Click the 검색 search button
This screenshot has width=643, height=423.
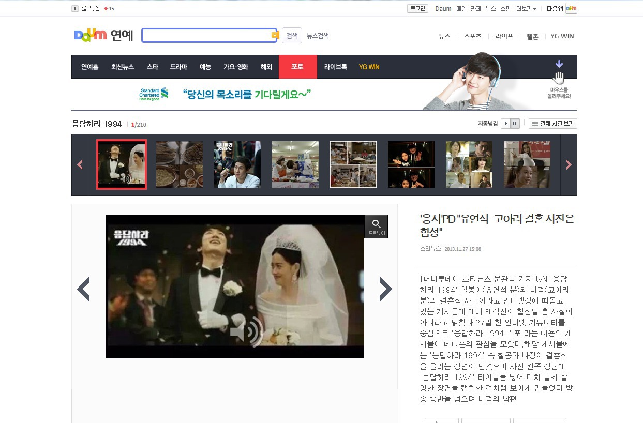click(x=292, y=36)
